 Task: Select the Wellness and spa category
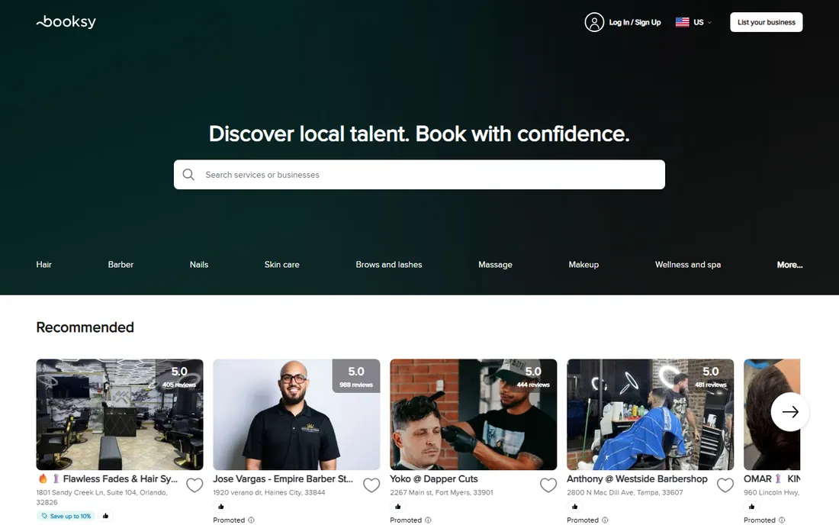pos(687,264)
